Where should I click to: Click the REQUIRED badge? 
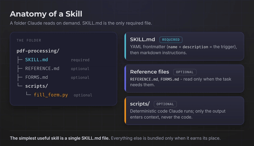coord(171,40)
